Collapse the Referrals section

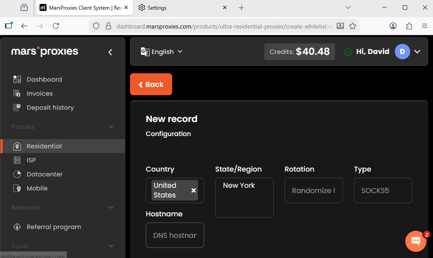(111, 208)
